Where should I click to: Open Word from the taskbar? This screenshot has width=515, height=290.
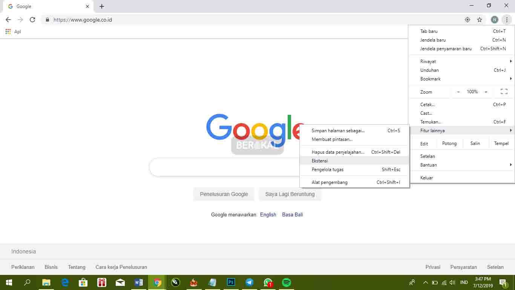point(138,282)
